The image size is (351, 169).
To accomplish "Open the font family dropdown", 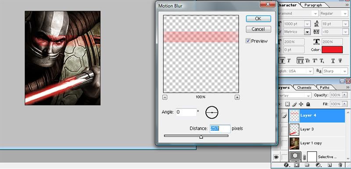I will tap(315, 14).
